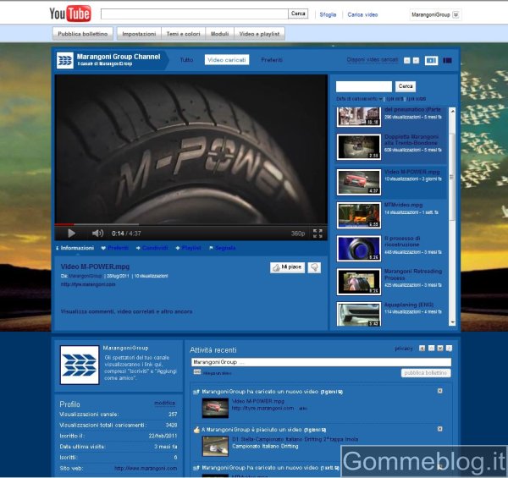Mute the video player volume
Image resolution: width=508 pixels, height=478 pixels.
(x=97, y=233)
